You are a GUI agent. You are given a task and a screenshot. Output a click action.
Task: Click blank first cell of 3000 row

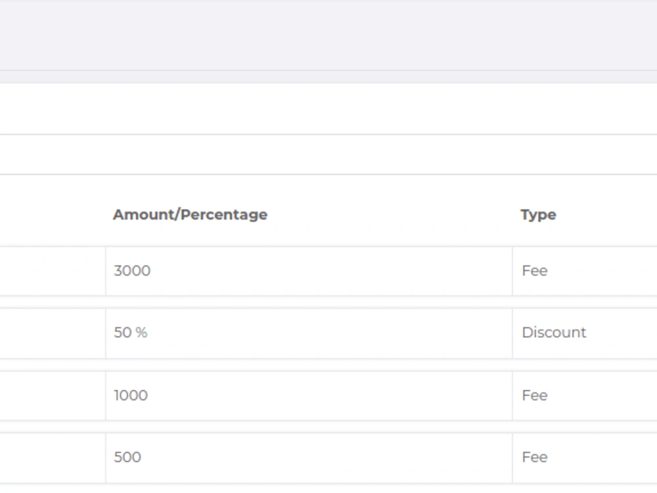tap(53, 271)
